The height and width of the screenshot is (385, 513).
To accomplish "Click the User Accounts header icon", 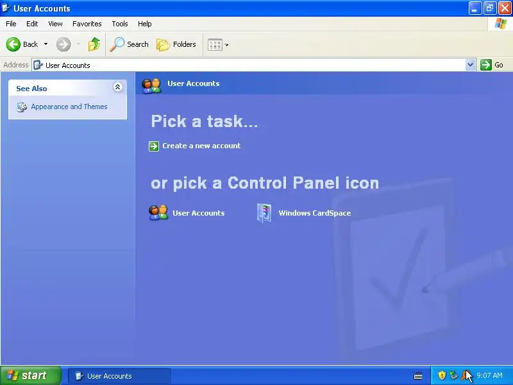I will click(151, 85).
